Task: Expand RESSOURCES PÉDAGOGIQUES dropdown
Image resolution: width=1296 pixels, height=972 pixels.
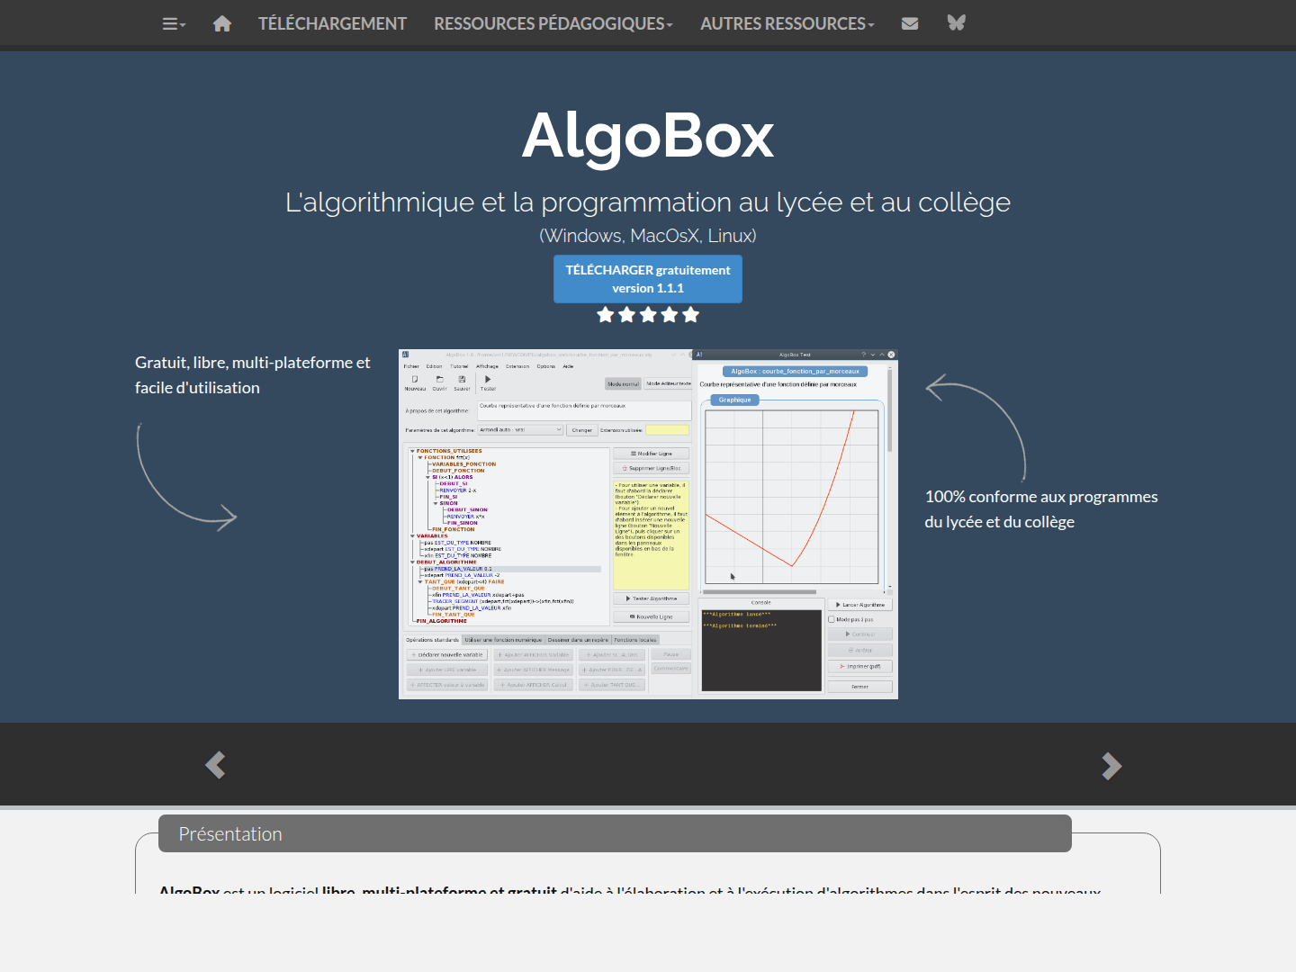Action: click(553, 24)
